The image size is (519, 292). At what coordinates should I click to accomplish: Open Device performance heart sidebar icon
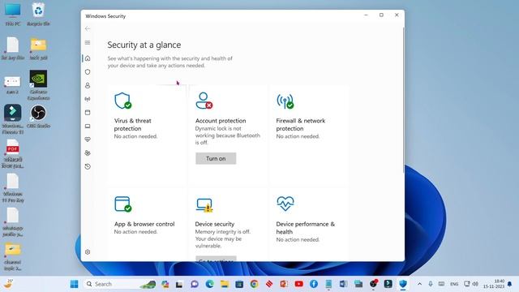(88, 140)
